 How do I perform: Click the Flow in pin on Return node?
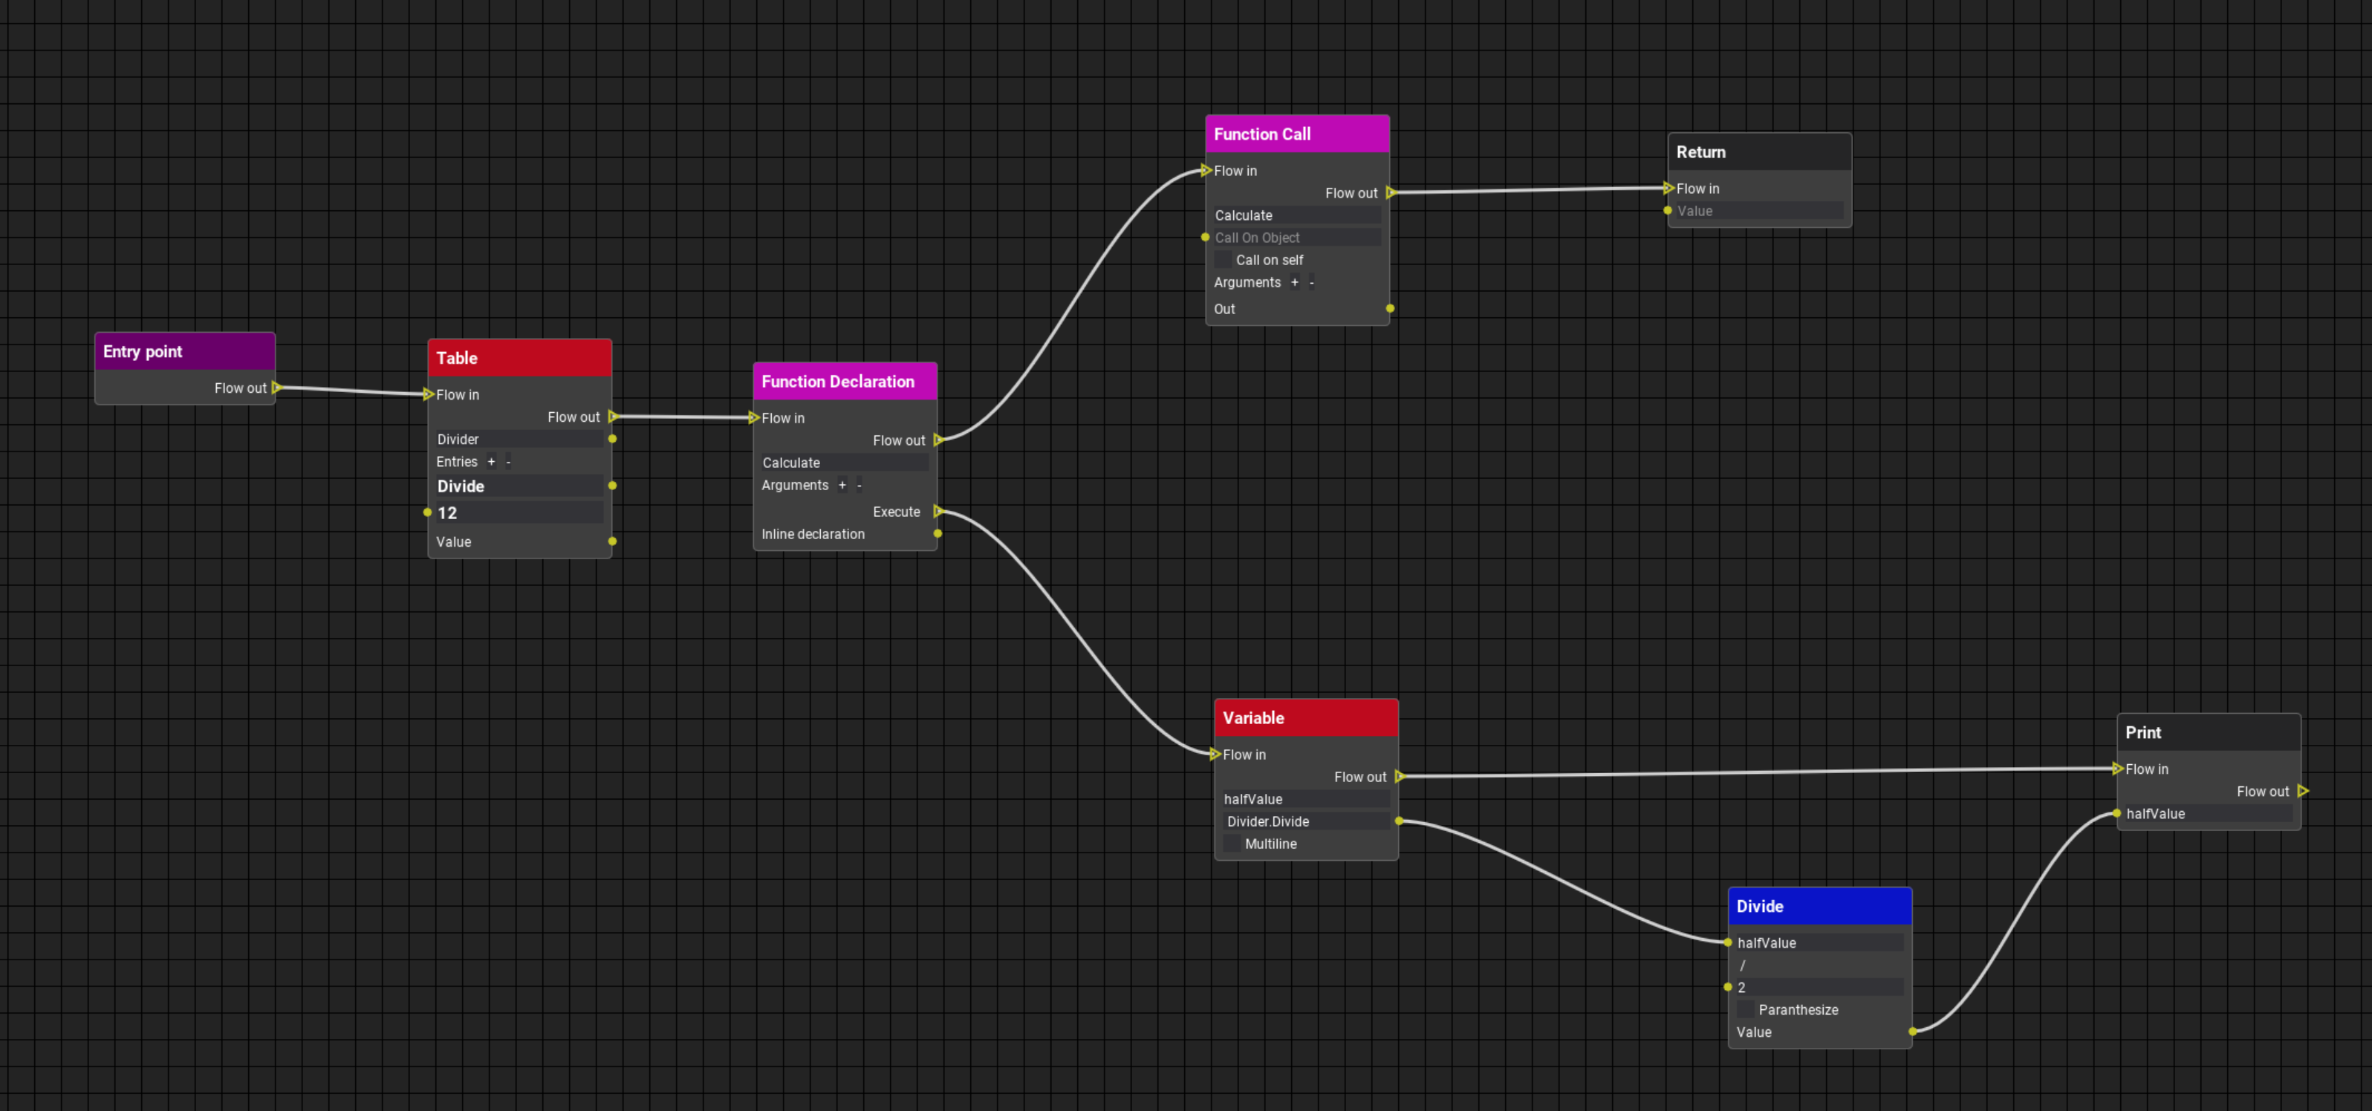coord(1668,188)
